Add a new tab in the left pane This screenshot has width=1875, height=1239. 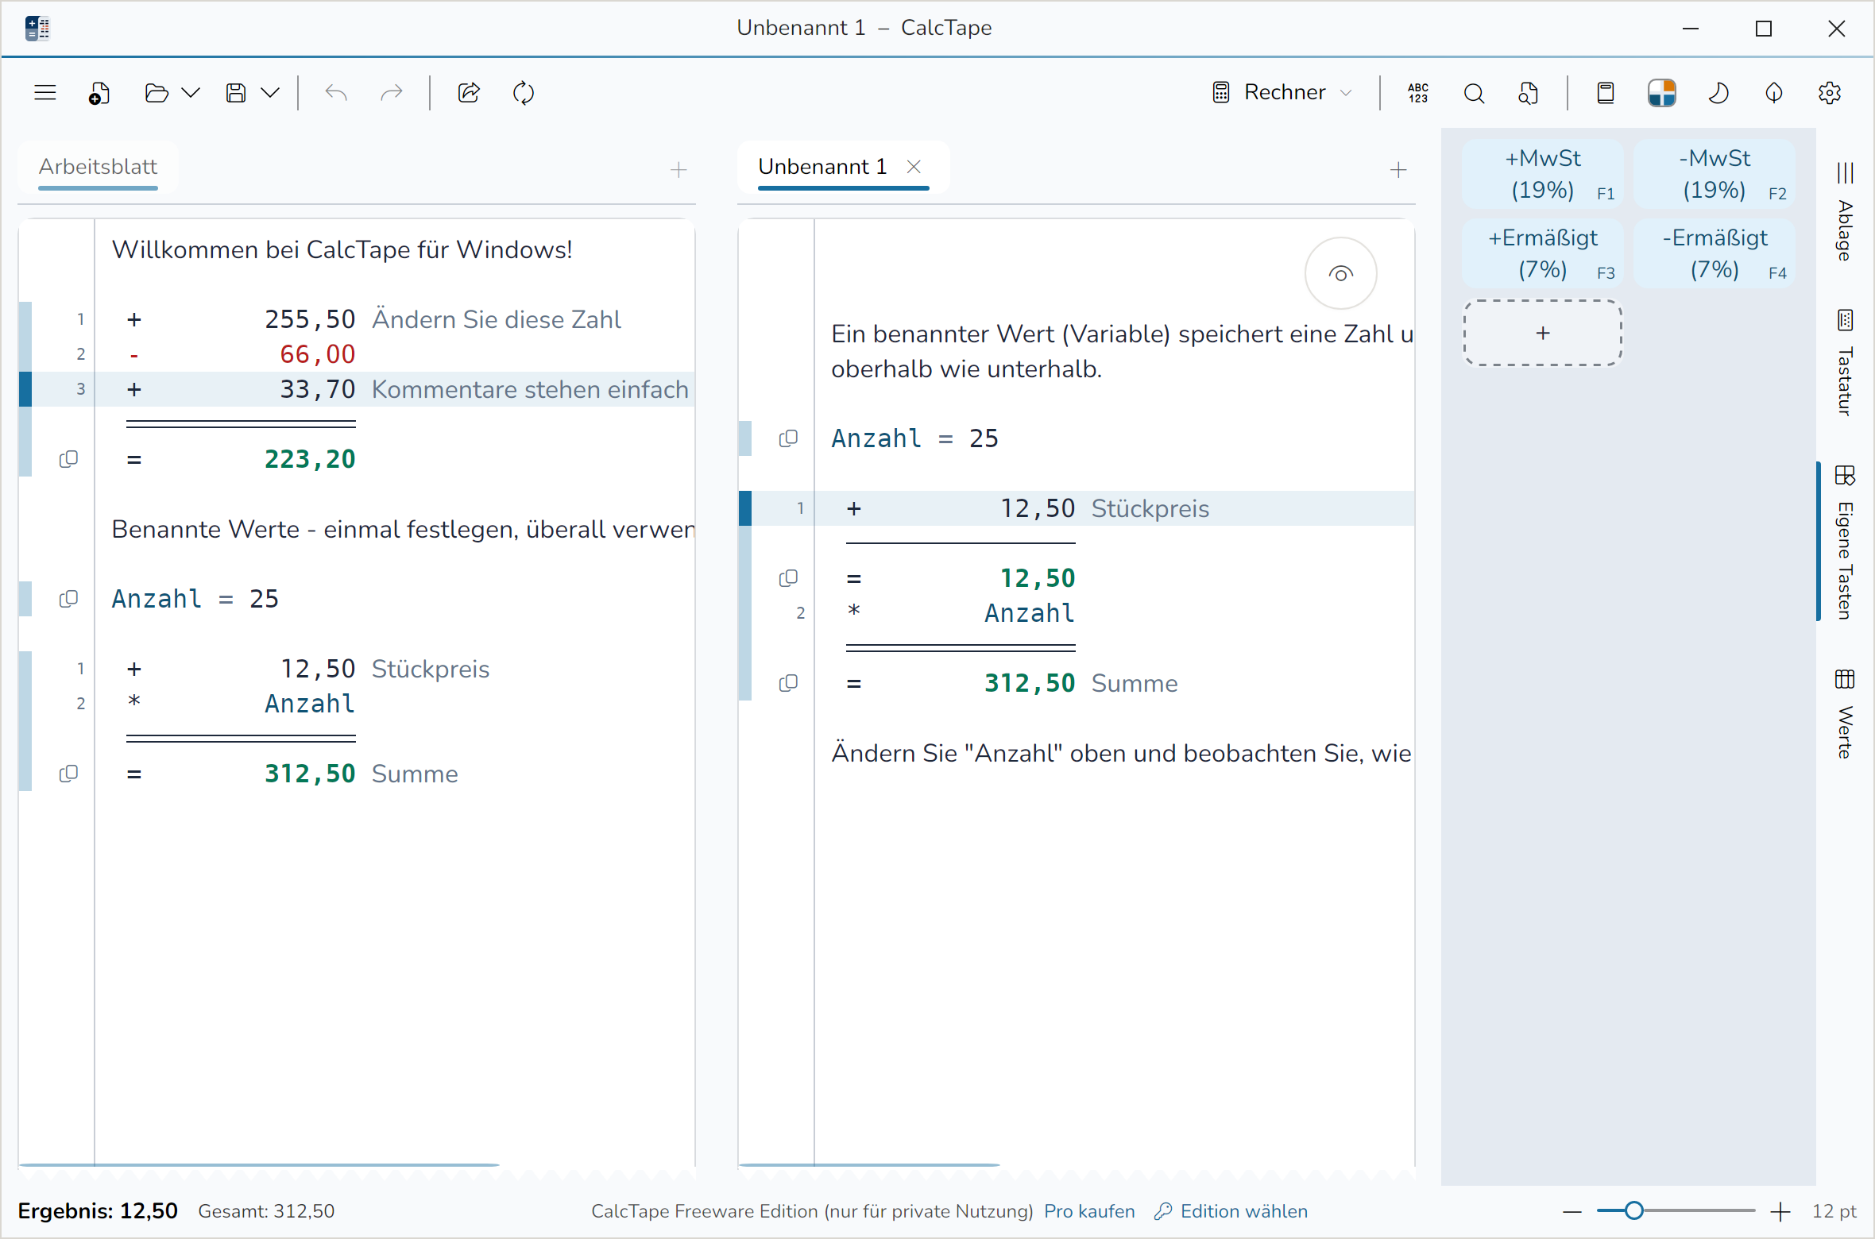[678, 170]
